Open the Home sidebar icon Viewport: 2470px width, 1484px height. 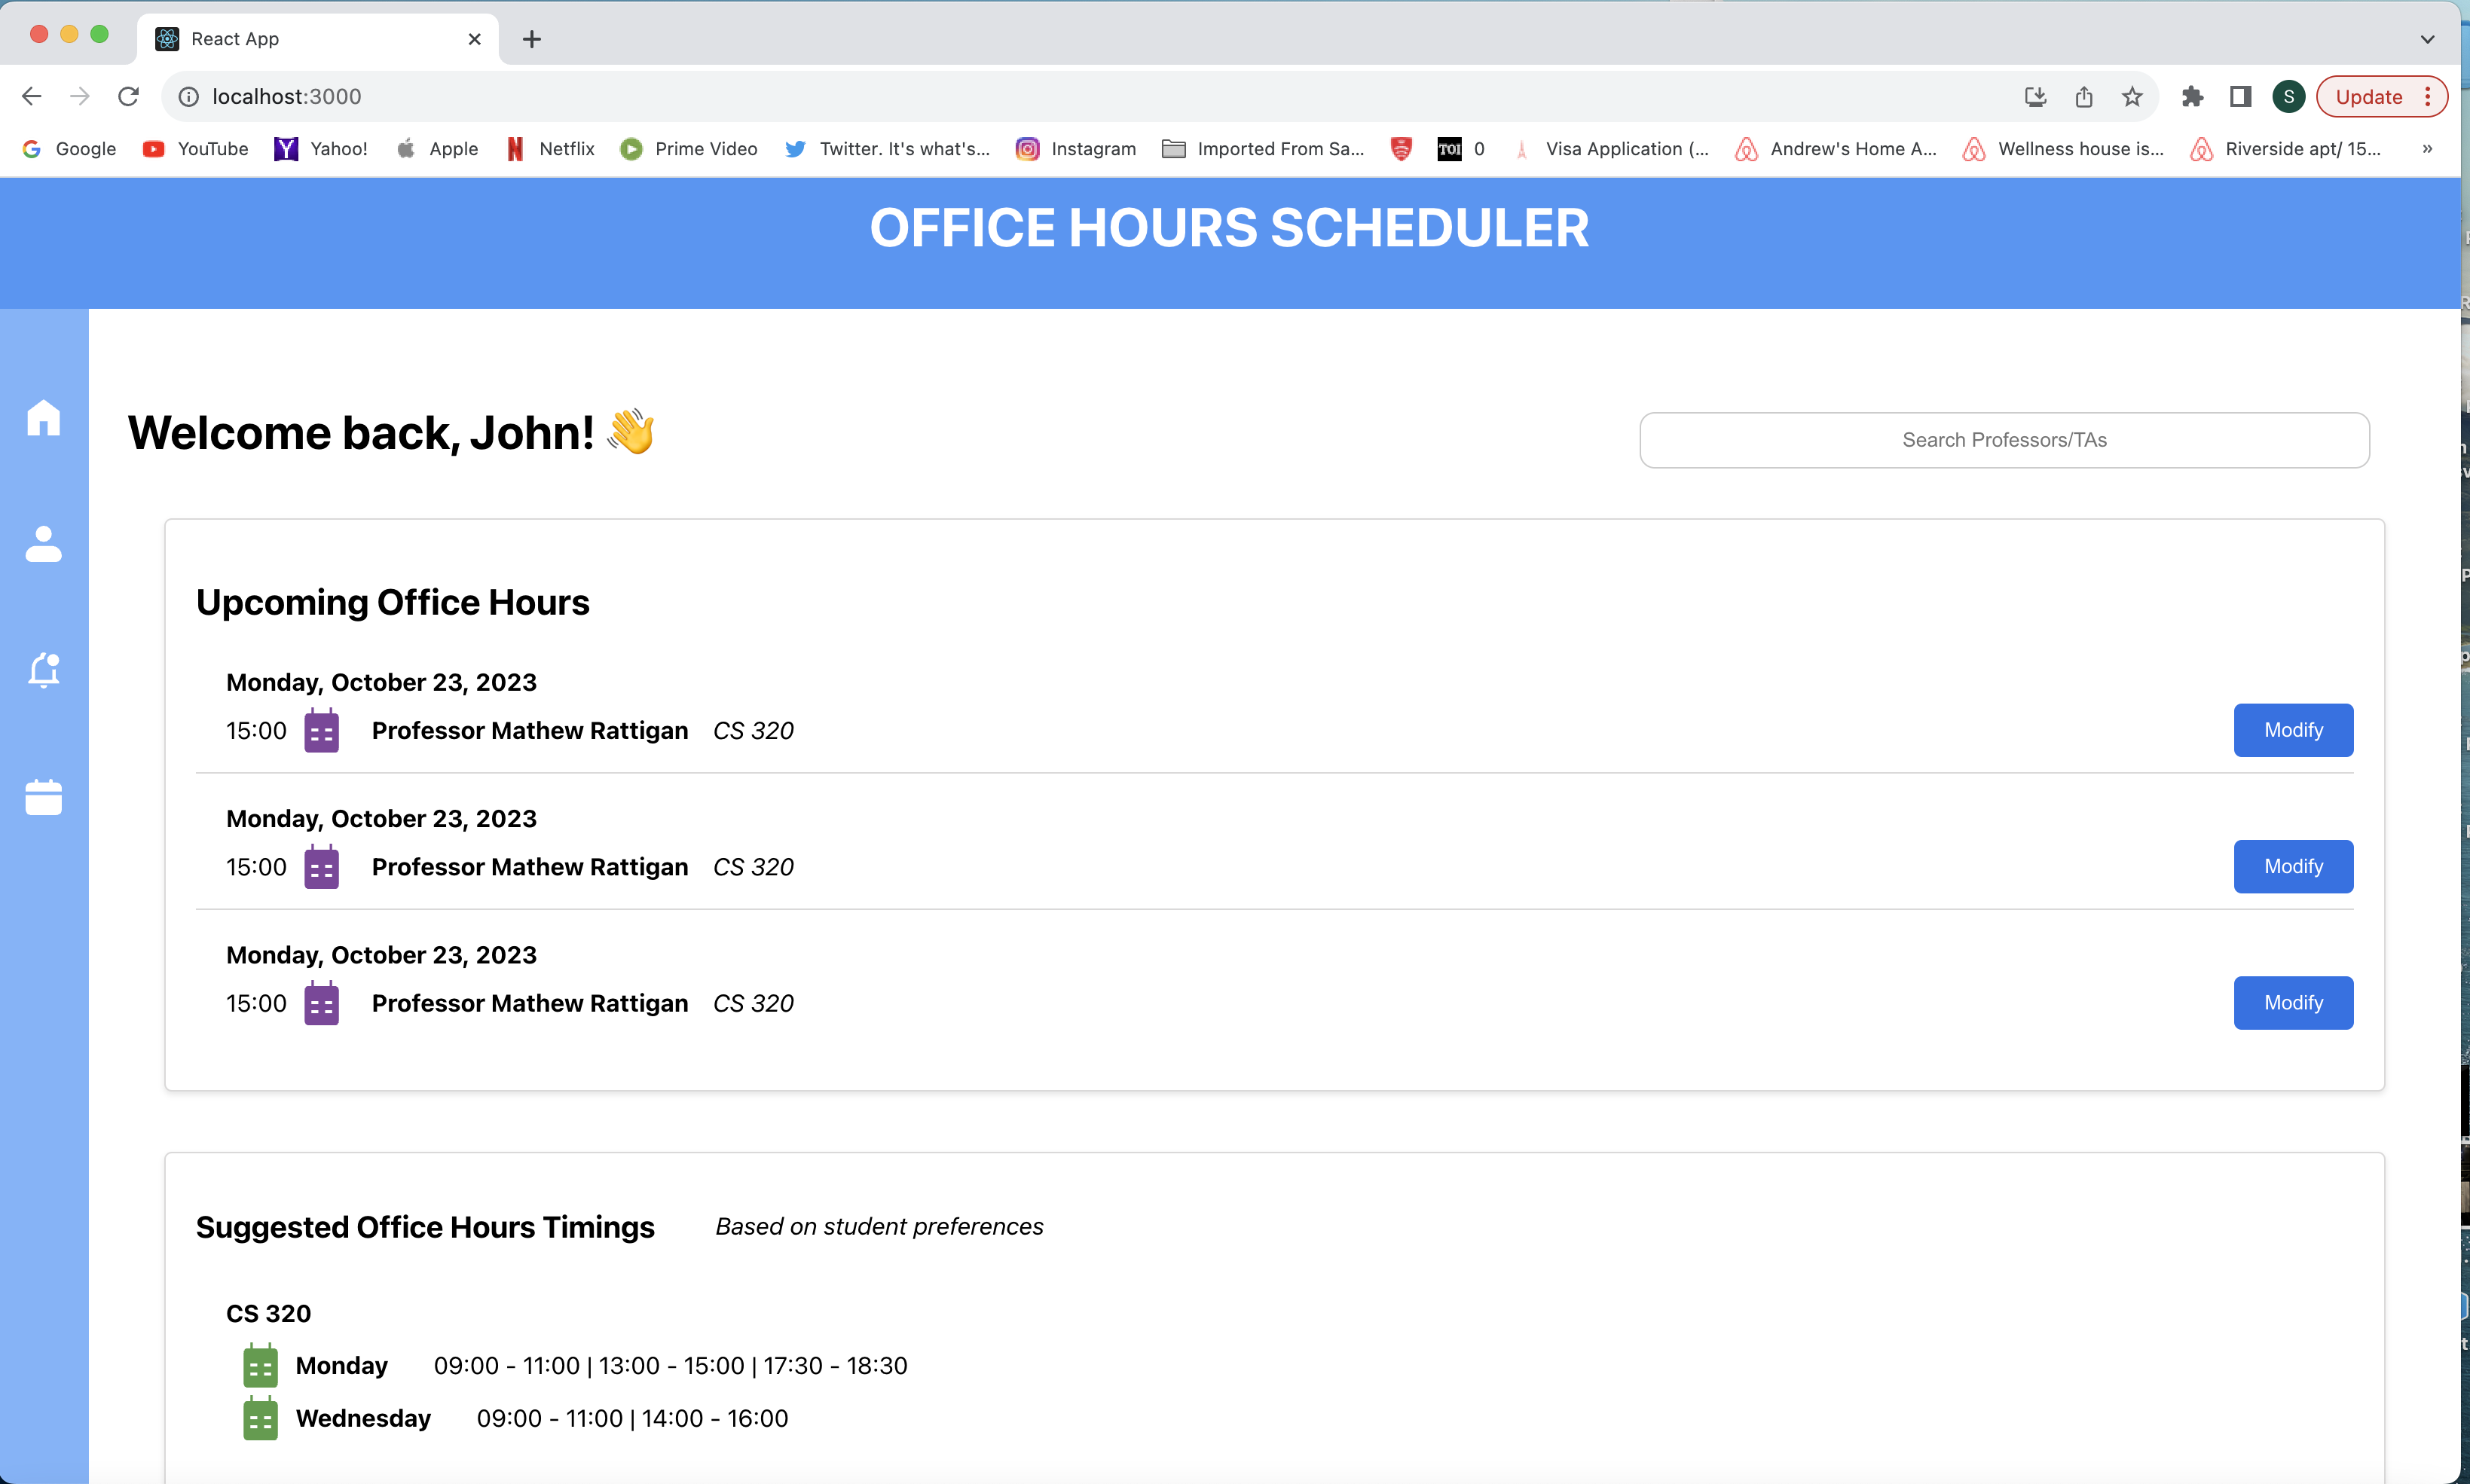pos(43,417)
